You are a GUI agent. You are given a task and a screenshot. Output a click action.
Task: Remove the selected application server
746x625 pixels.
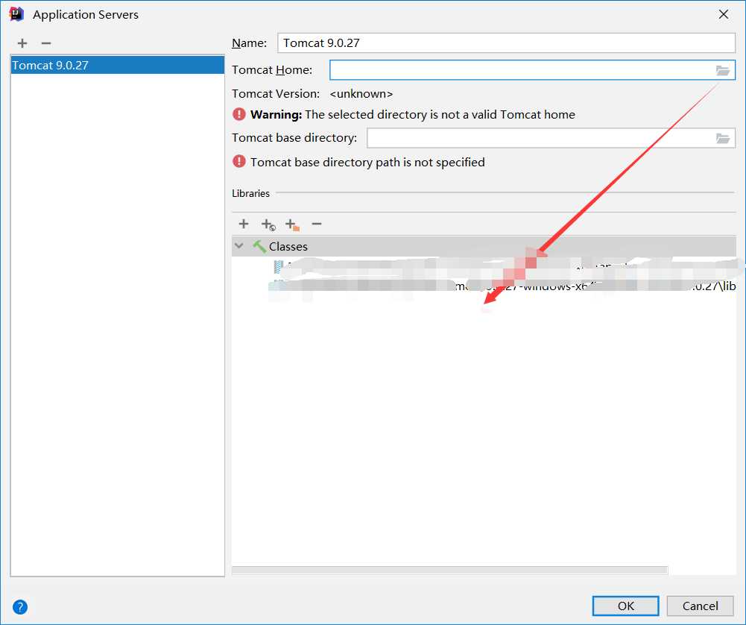pyautogui.click(x=46, y=43)
